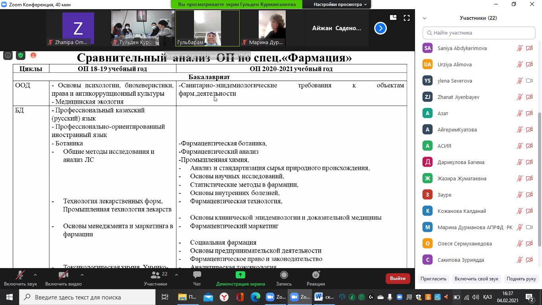
Task: Turn on camera with Включить видео
Action: [x=63, y=275]
